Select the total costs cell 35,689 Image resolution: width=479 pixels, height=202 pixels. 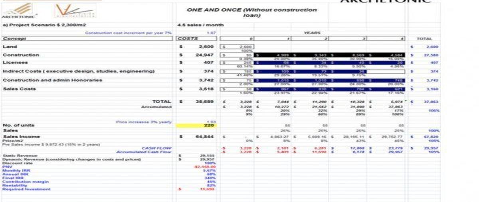(205, 102)
